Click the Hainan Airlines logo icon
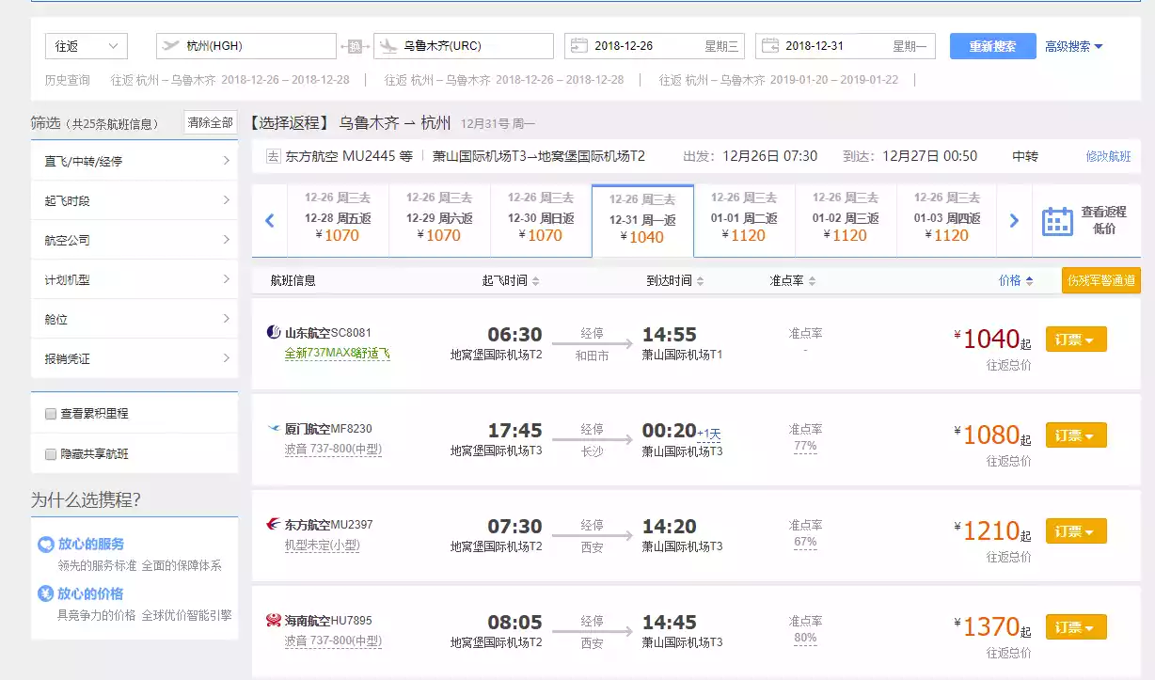1155x680 pixels. [274, 620]
